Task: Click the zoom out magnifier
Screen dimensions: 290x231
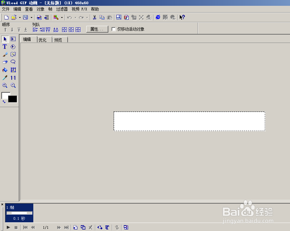Action: point(13,85)
